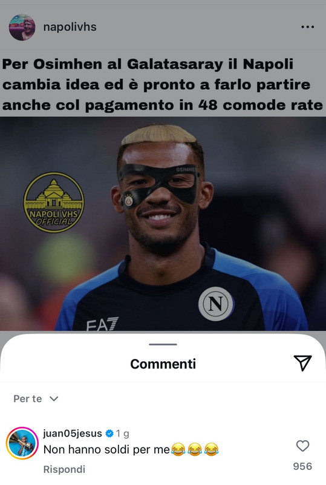Tap the Galatasaray badge on the mask
The image size is (326, 485).
[x=128, y=201]
